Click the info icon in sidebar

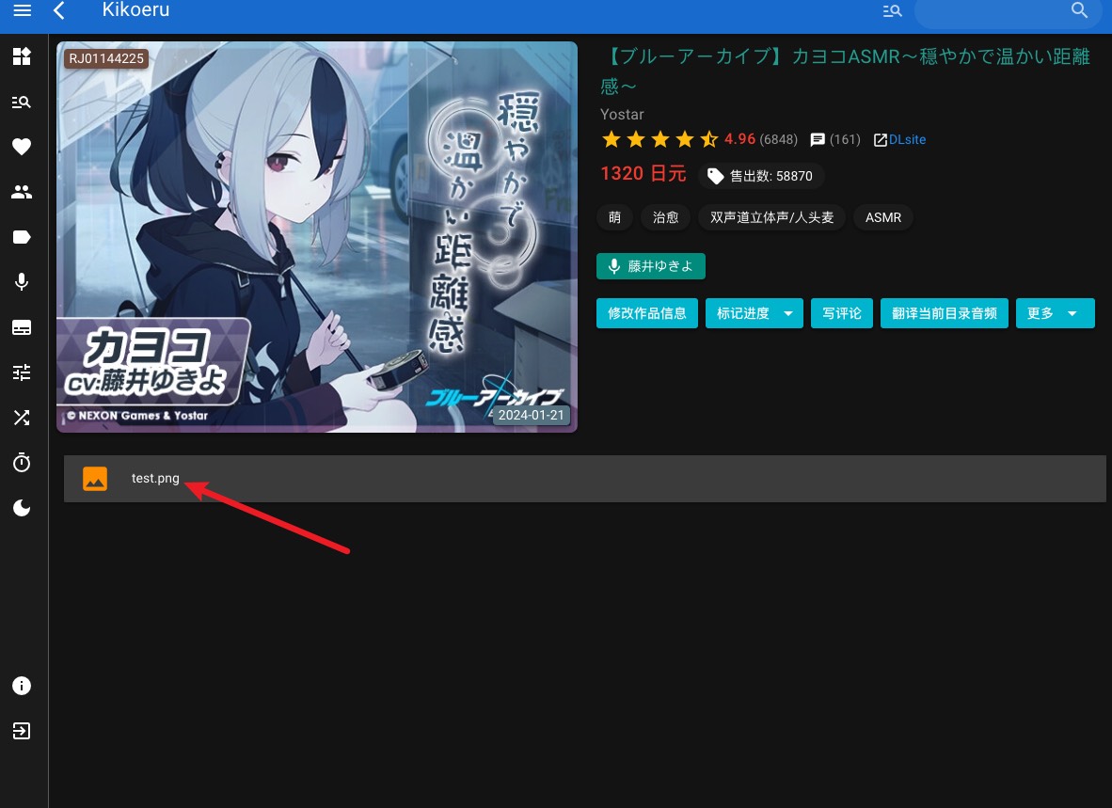[x=22, y=686]
